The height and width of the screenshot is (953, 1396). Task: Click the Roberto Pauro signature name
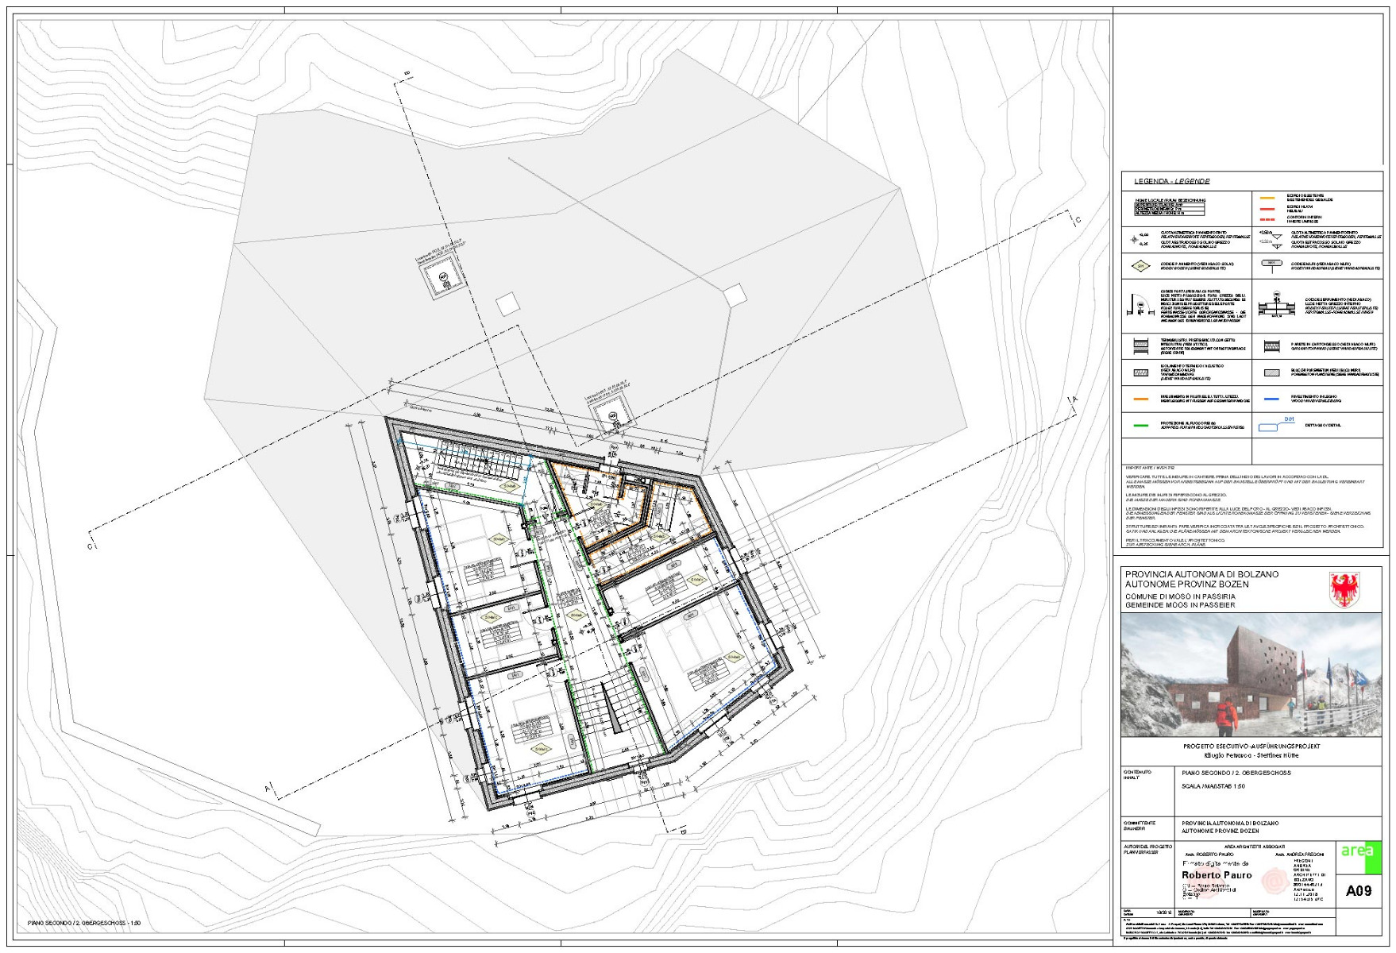coord(1217,875)
